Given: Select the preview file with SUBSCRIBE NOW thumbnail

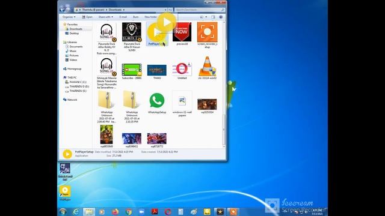Looking at the screenshot, I should click(x=182, y=32).
